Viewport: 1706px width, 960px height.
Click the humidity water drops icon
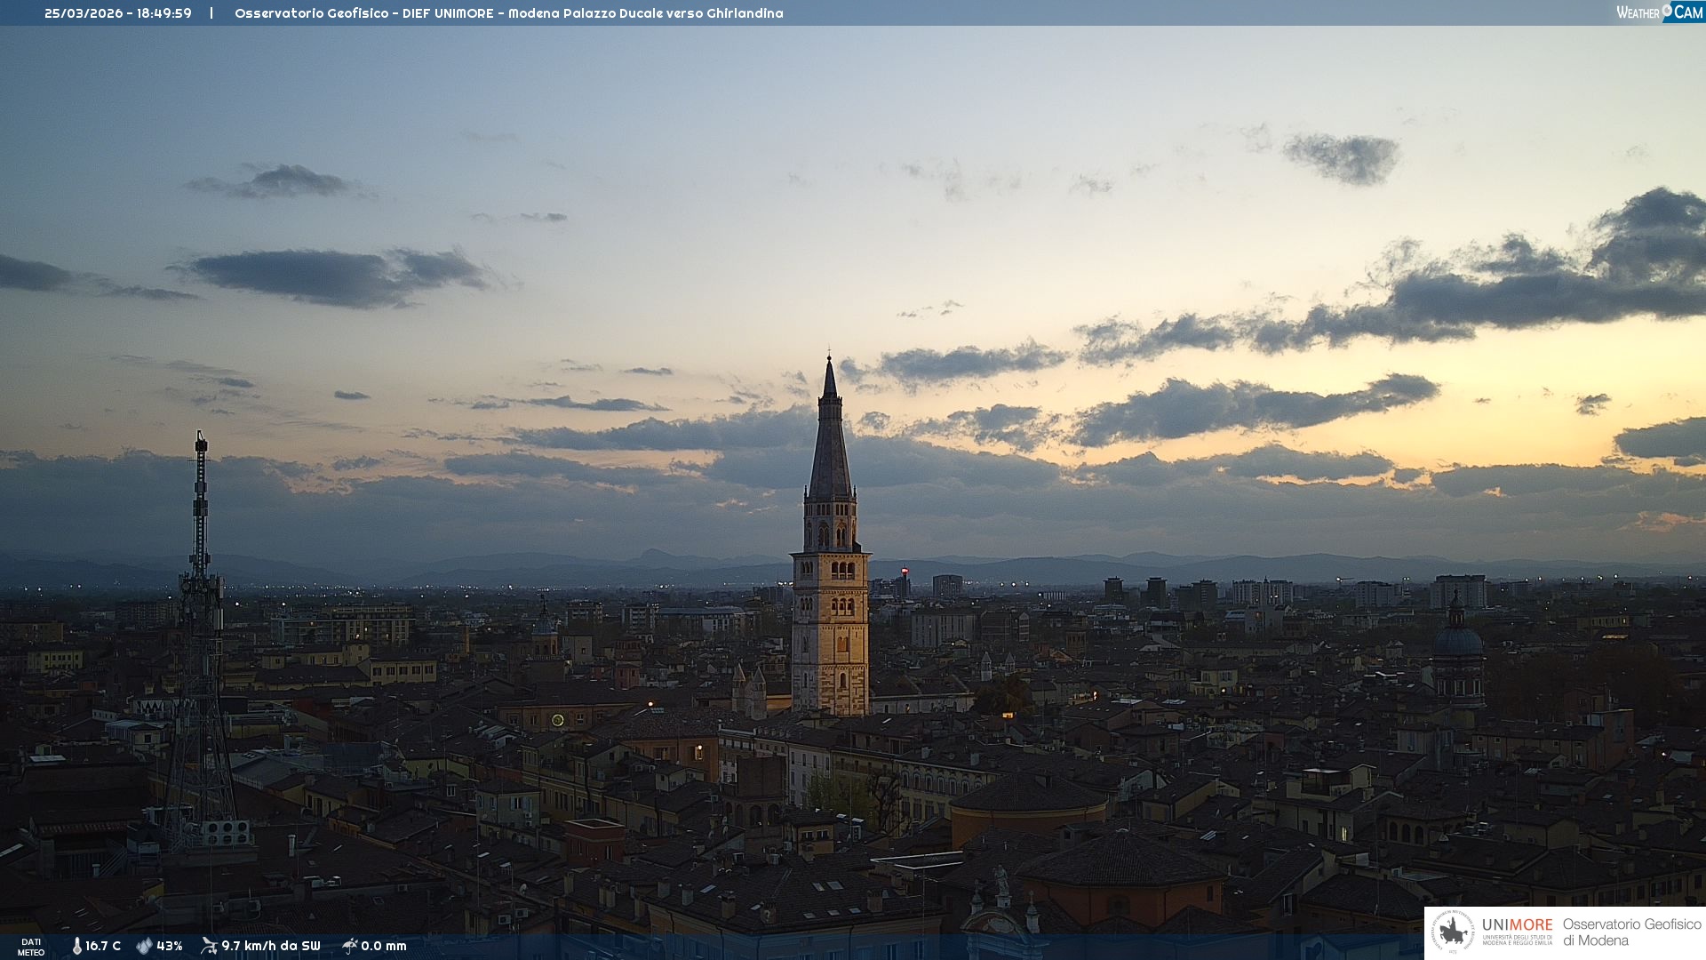144,946
